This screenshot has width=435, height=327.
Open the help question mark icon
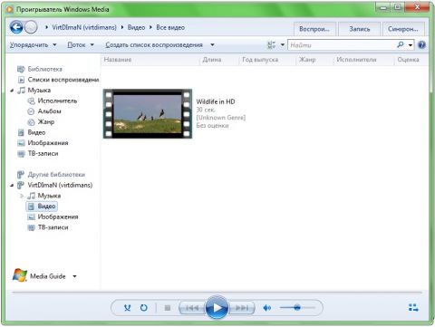click(421, 45)
